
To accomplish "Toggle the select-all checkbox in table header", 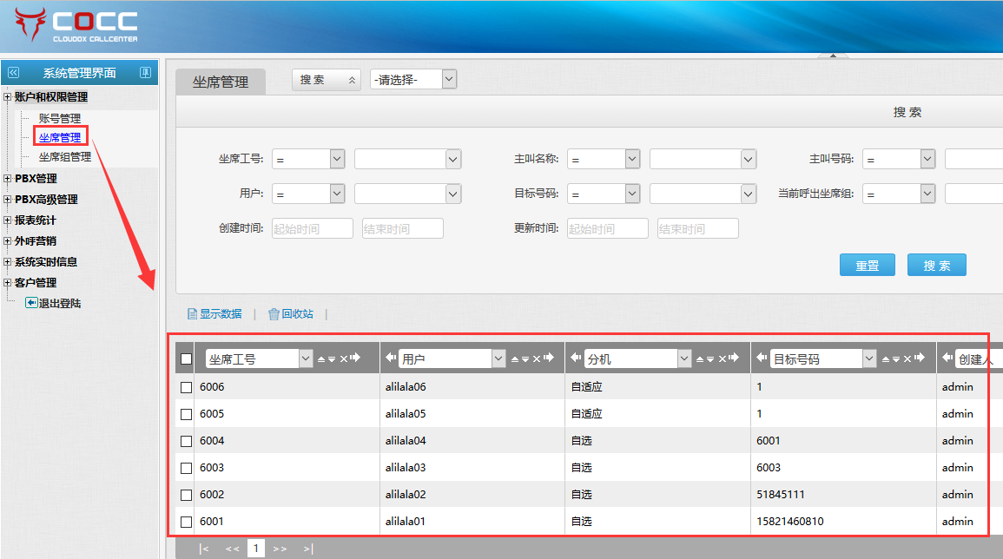I will coord(186,358).
